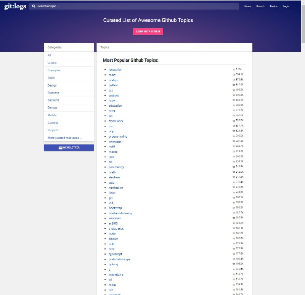Open the swift topic
The height and width of the screenshot is (295, 305).
112,147
